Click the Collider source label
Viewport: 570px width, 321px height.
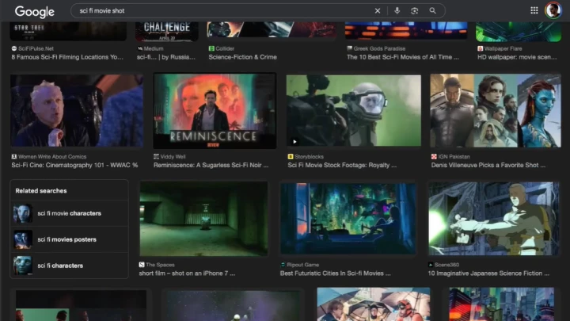pyautogui.click(x=222, y=48)
